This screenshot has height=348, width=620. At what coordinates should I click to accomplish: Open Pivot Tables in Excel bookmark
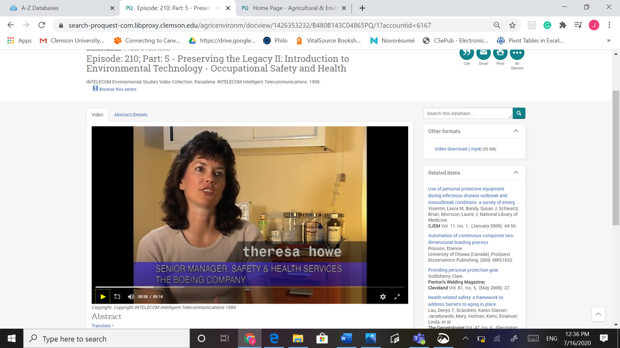point(531,41)
